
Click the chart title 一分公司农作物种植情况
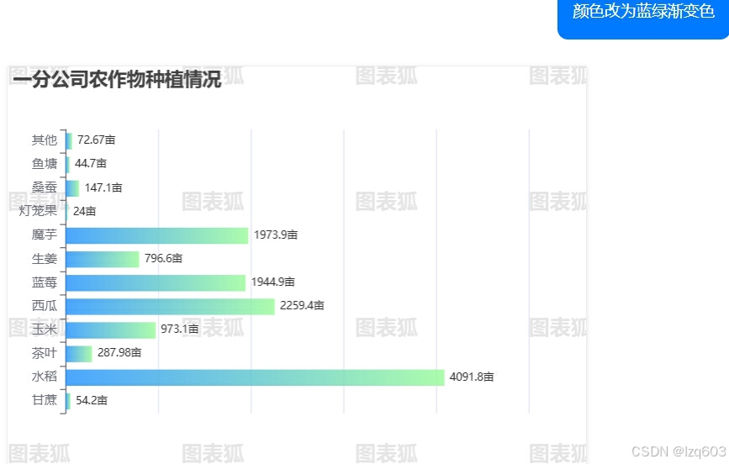[117, 79]
